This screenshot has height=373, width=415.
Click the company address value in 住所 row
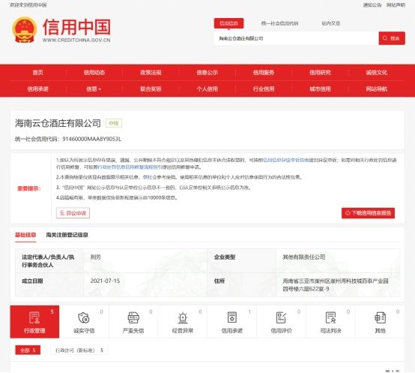click(336, 284)
